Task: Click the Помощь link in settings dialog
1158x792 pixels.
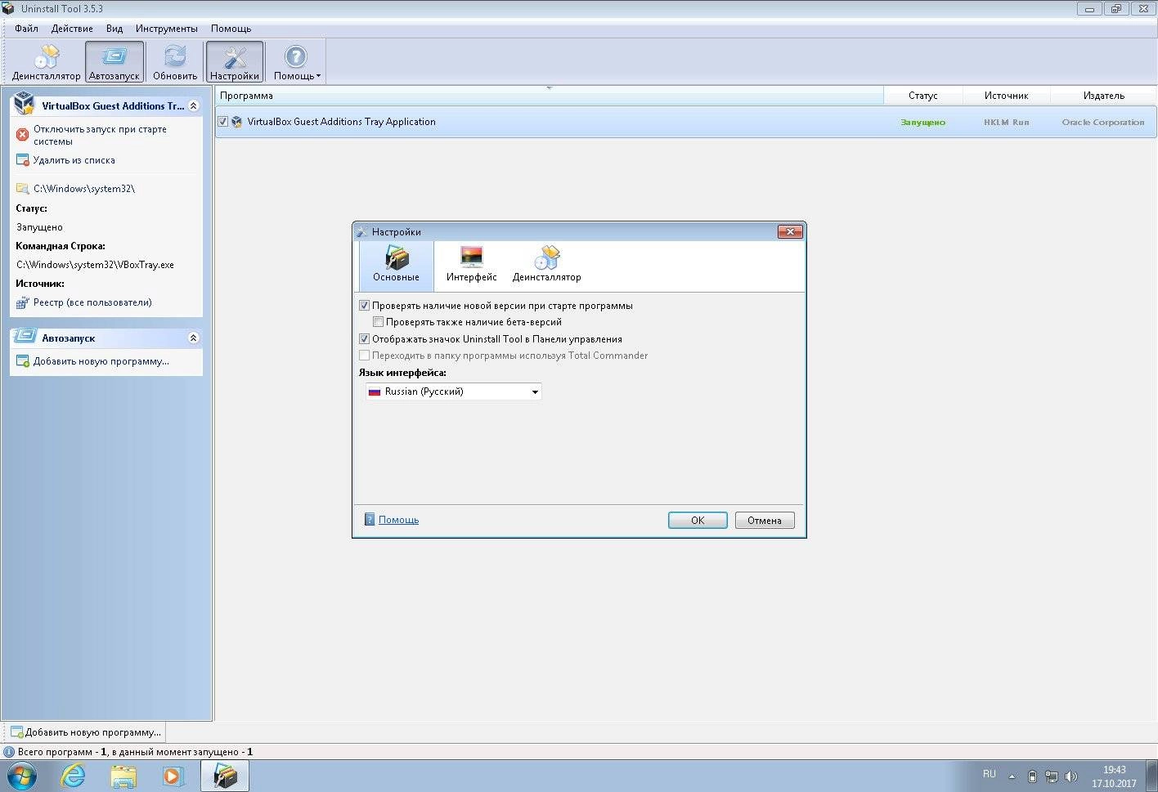Action: coord(398,520)
